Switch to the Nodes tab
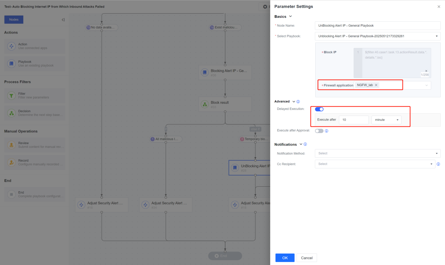 14,19
